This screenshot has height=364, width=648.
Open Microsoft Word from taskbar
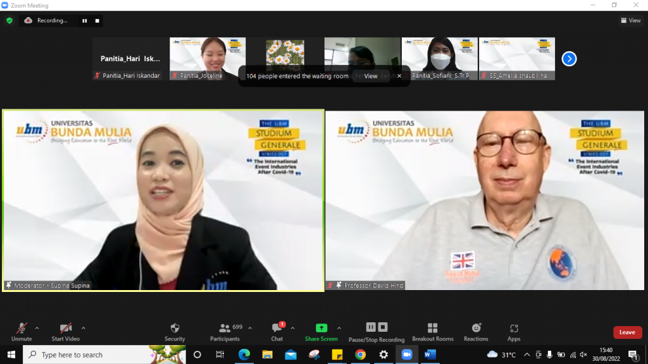coord(430,355)
